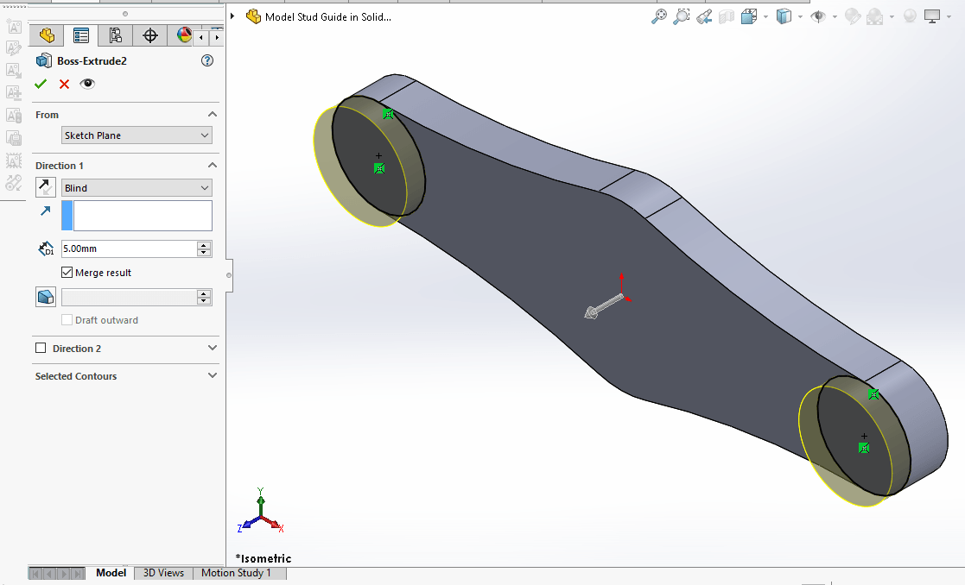Open the Hide/Show Items dropdown arrow
Screen dimensions: 965x585
click(x=835, y=17)
